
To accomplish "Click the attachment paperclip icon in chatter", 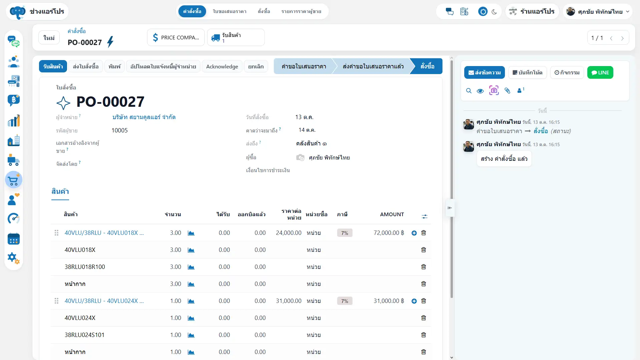I will (x=507, y=90).
